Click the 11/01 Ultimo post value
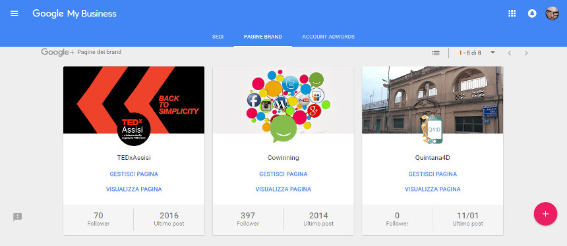The width and height of the screenshot is (567, 246). 468,219
